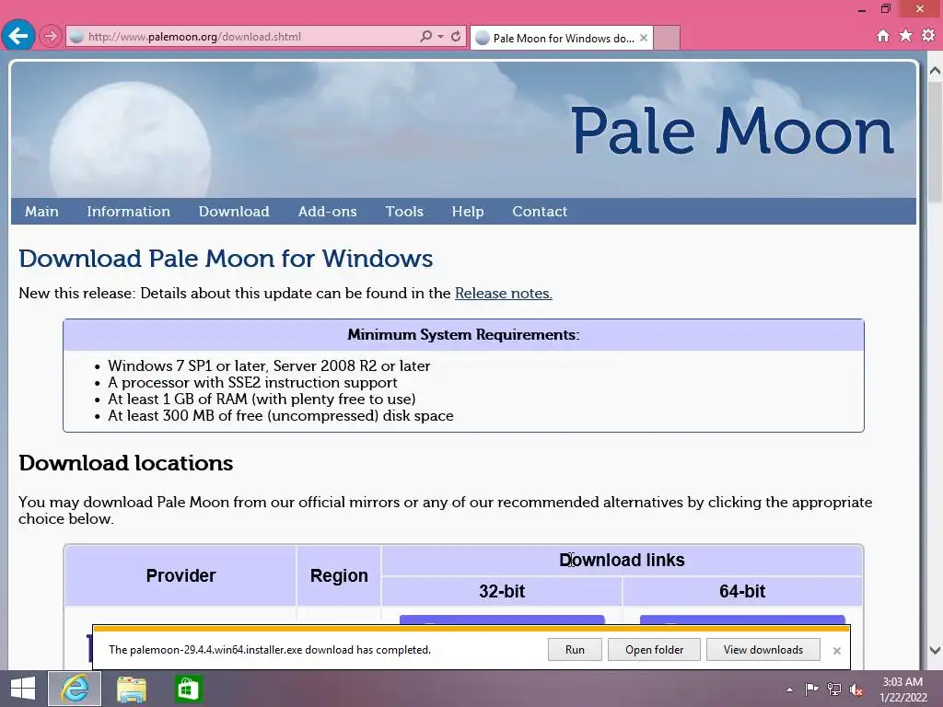Click the SSE2 instruction support line
This screenshot has width=943, height=707.
point(252,383)
